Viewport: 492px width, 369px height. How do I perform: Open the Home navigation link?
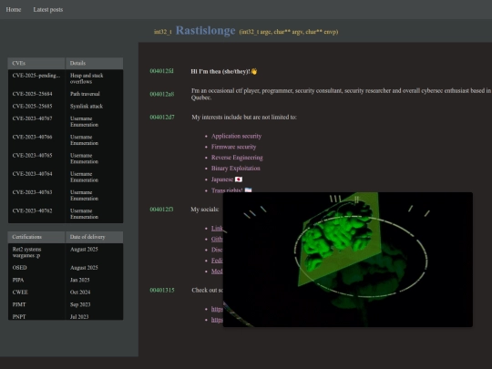point(14,10)
